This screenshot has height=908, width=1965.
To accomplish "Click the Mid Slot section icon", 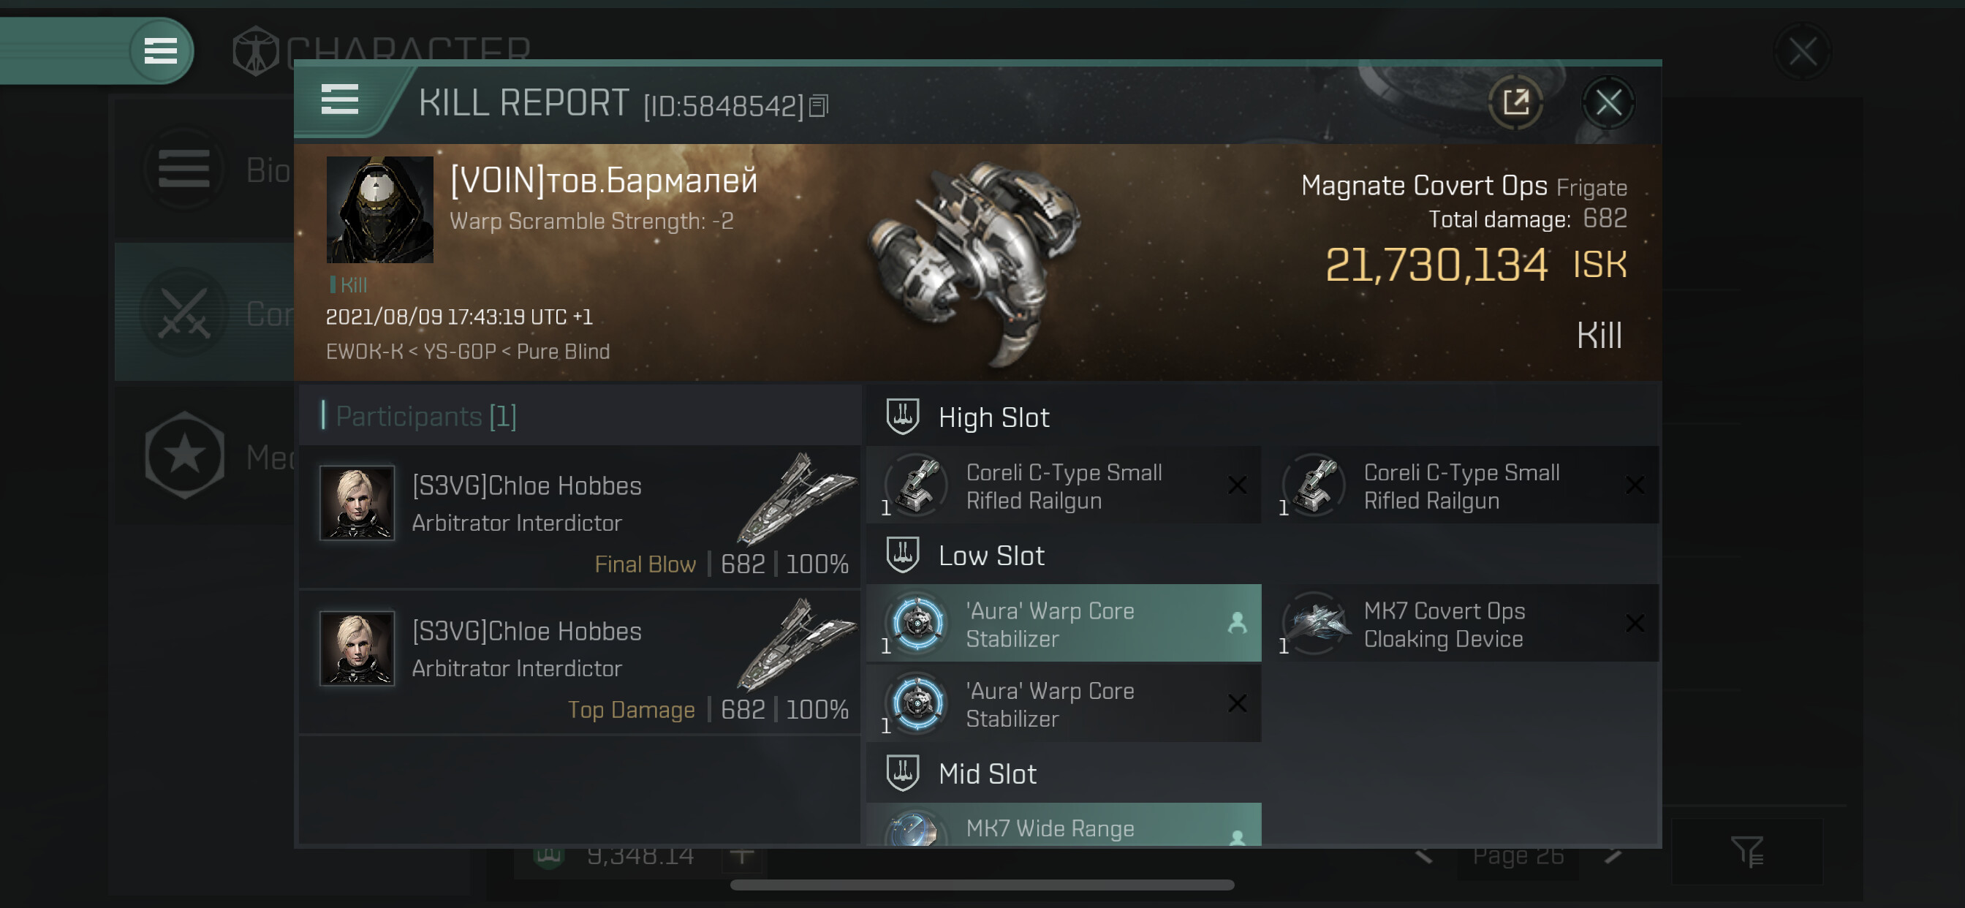I will 902,773.
